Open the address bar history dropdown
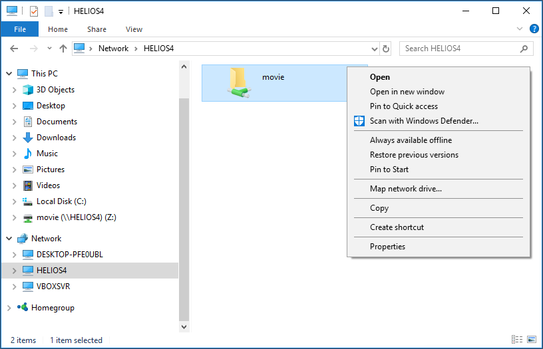543x349 pixels. (x=375, y=49)
